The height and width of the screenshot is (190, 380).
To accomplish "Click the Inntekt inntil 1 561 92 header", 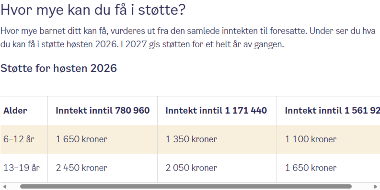I will [x=332, y=111].
